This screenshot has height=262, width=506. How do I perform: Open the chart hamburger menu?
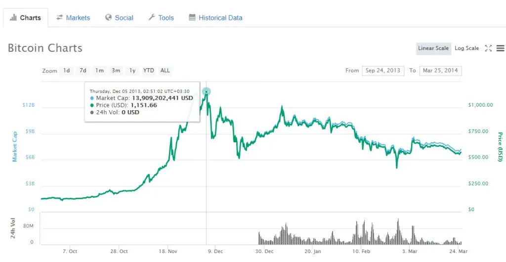click(x=500, y=48)
